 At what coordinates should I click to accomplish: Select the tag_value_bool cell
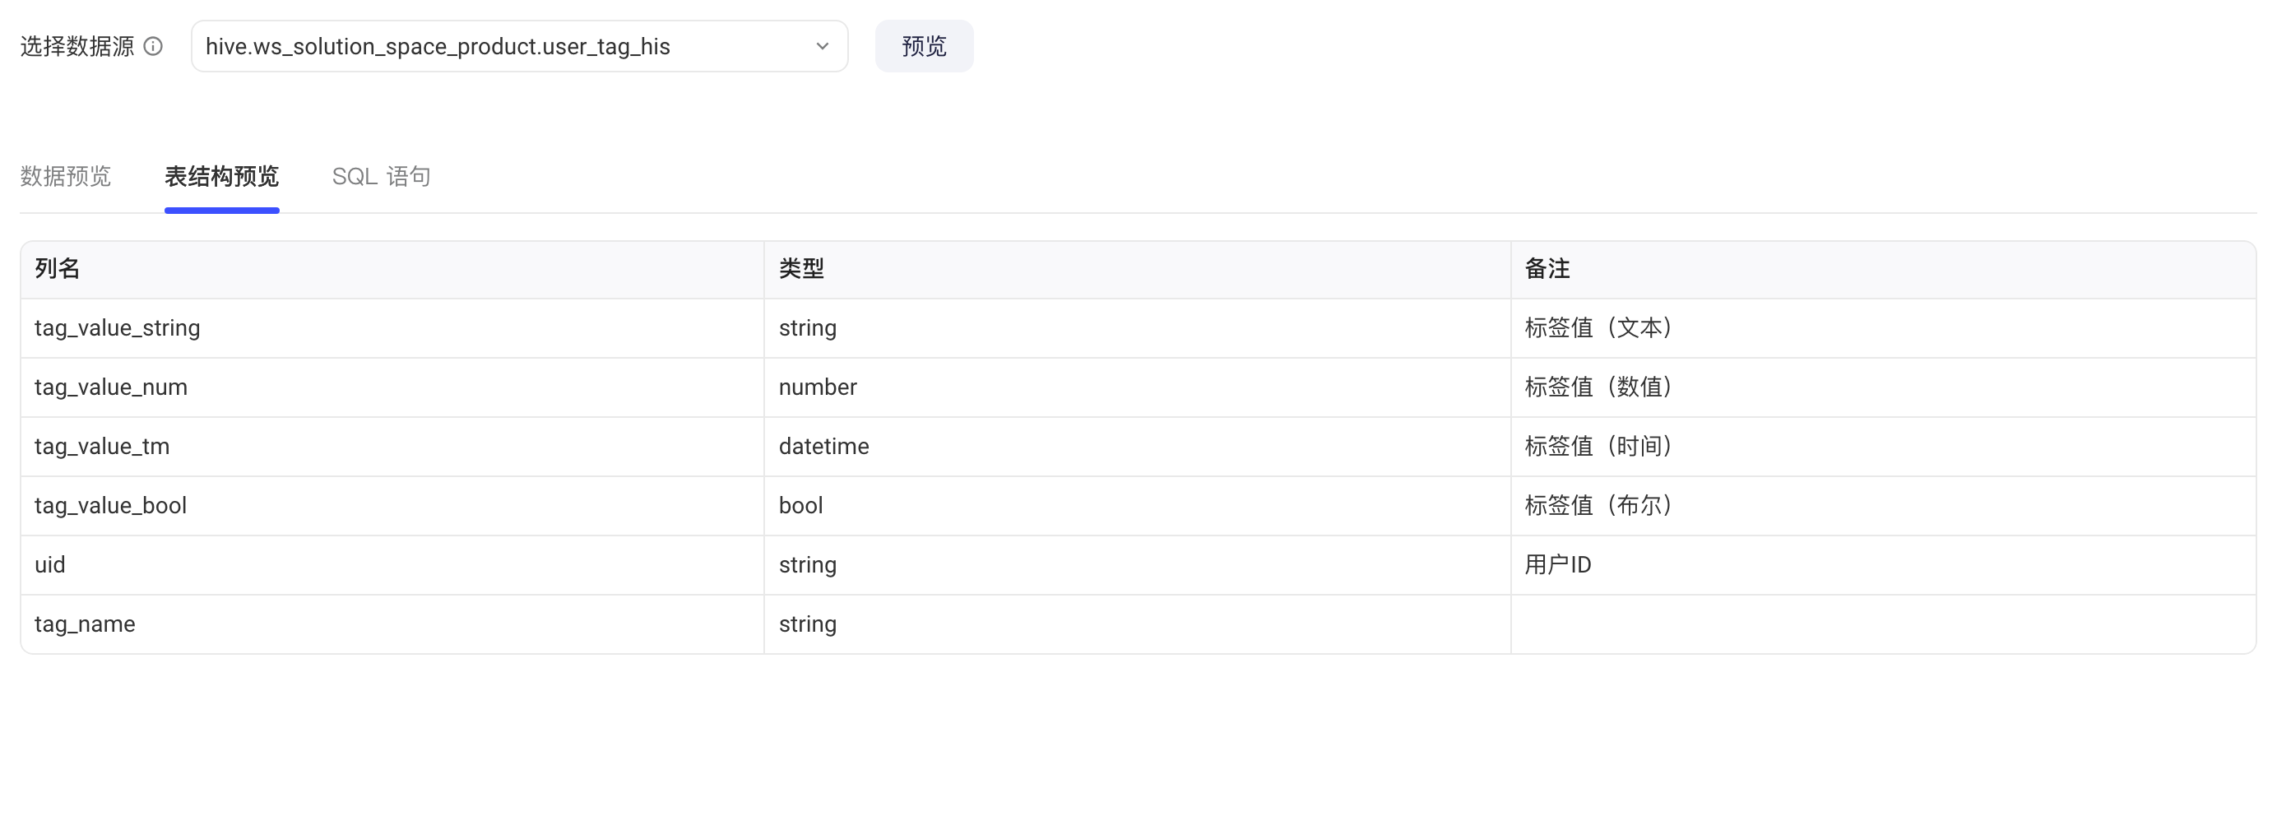pos(392,506)
